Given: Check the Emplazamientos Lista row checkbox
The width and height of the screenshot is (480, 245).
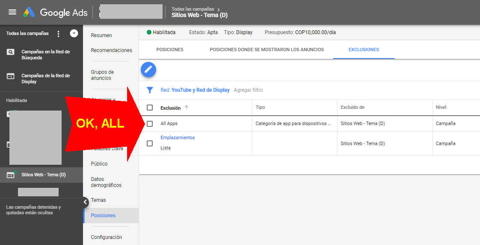Looking at the screenshot, I should pyautogui.click(x=150, y=143).
